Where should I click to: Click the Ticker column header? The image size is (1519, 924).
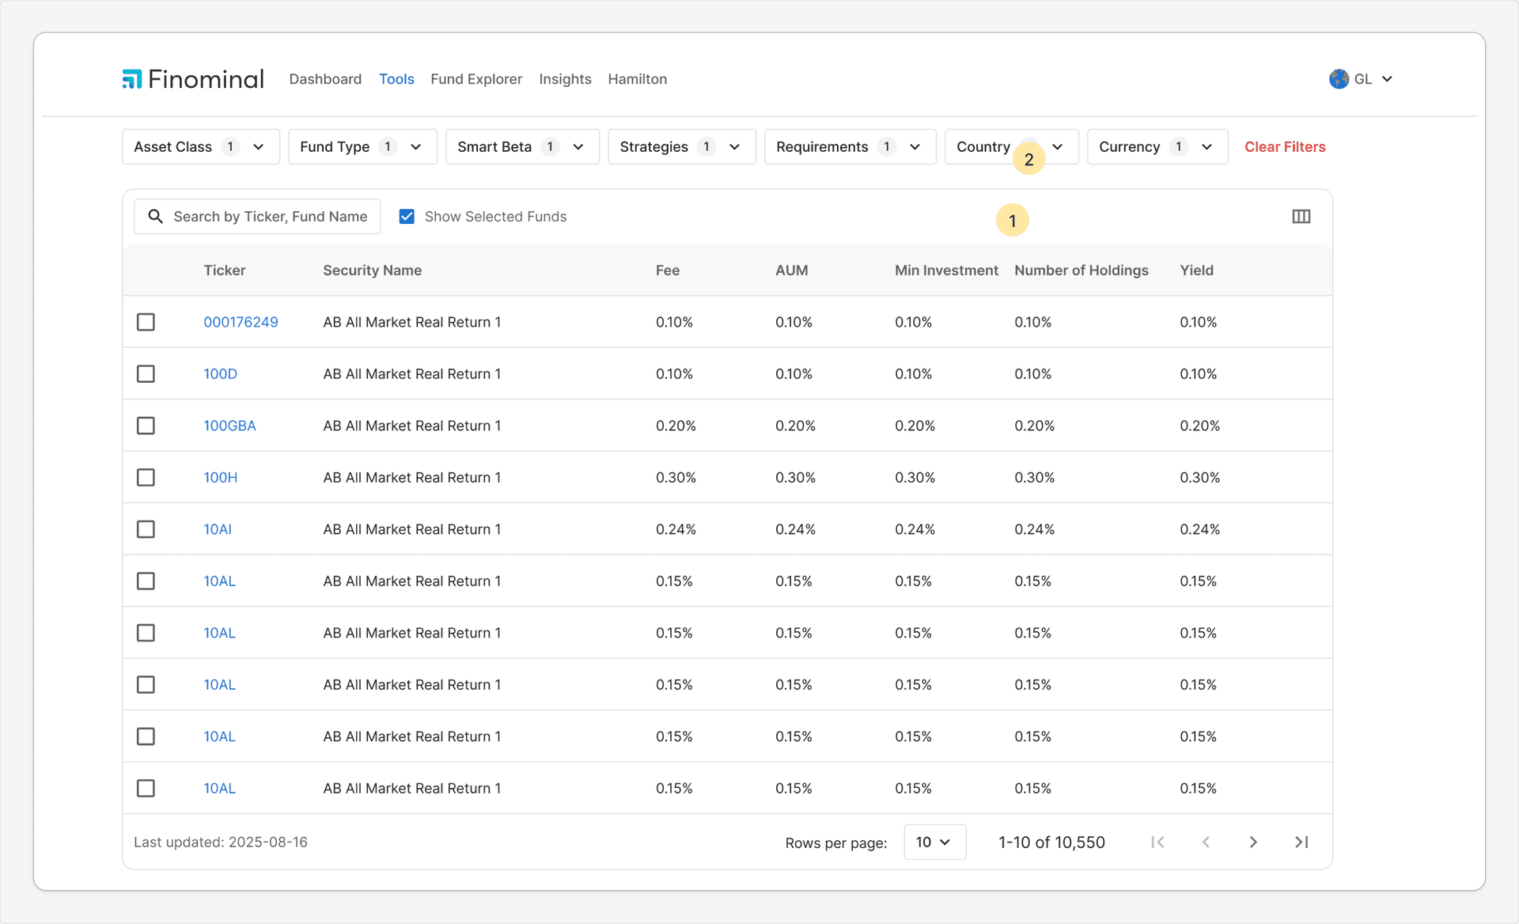(225, 271)
